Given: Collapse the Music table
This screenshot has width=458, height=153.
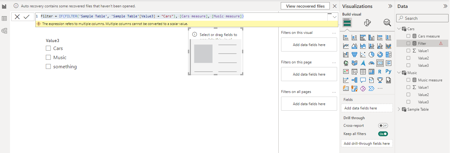Looking at the screenshot, I should click(399, 73).
